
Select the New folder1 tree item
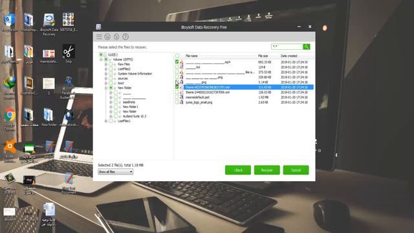[131, 107]
